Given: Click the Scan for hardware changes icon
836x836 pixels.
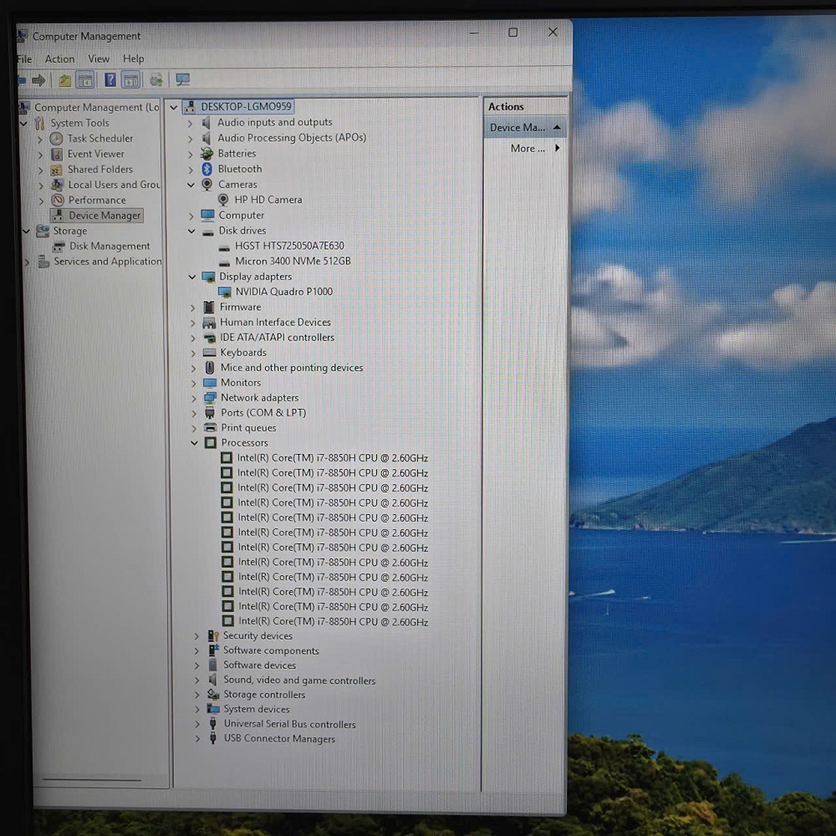Looking at the screenshot, I should [182, 80].
